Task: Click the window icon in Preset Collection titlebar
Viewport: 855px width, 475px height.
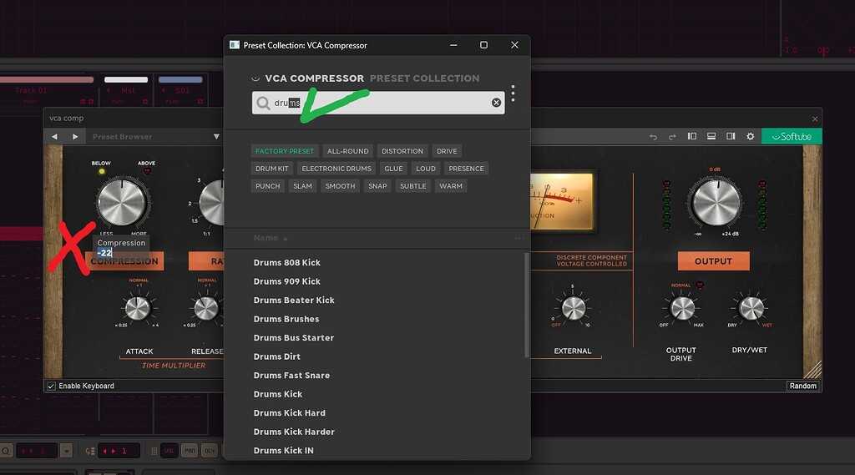Action: tap(235, 45)
